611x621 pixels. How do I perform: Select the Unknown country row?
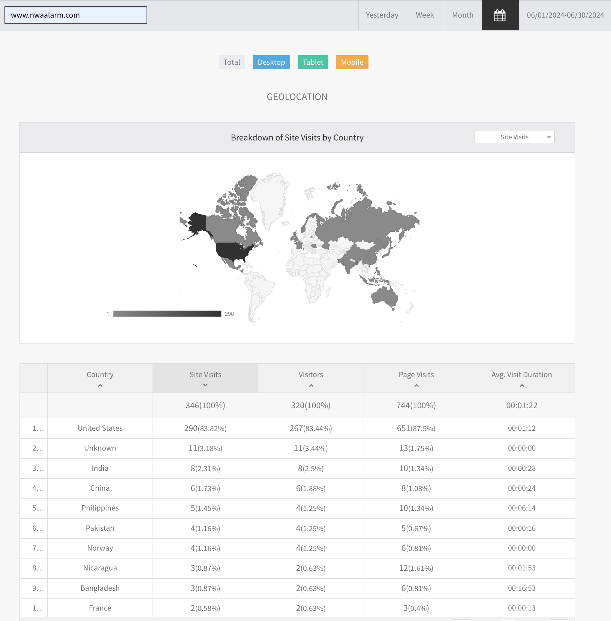[297, 448]
